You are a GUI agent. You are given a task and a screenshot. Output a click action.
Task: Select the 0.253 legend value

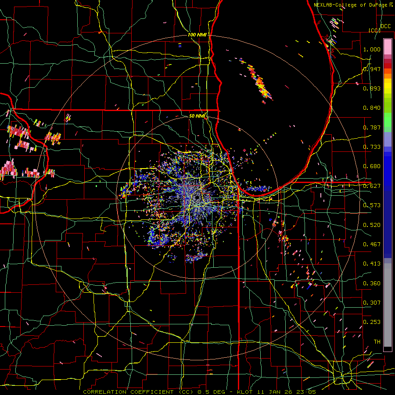click(372, 322)
